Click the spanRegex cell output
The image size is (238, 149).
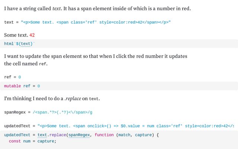pos(48,112)
